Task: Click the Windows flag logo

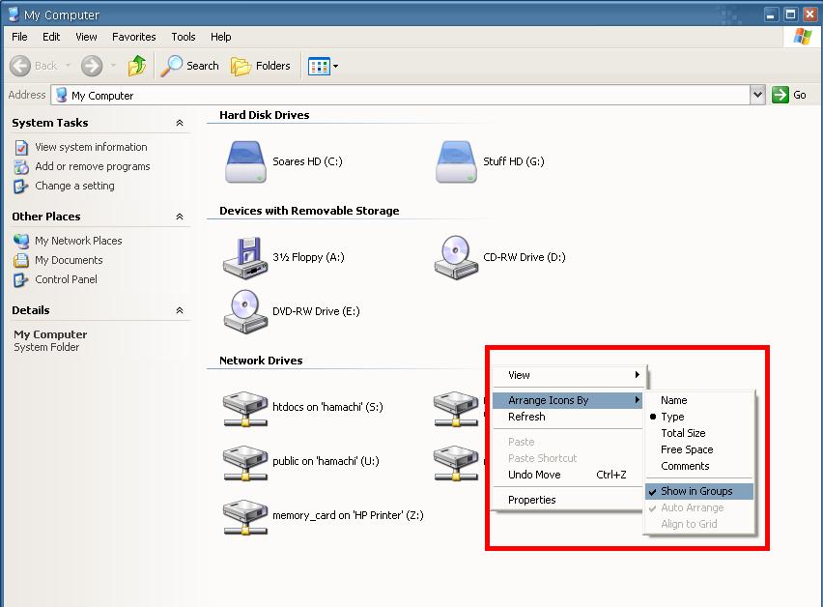Action: [x=802, y=37]
